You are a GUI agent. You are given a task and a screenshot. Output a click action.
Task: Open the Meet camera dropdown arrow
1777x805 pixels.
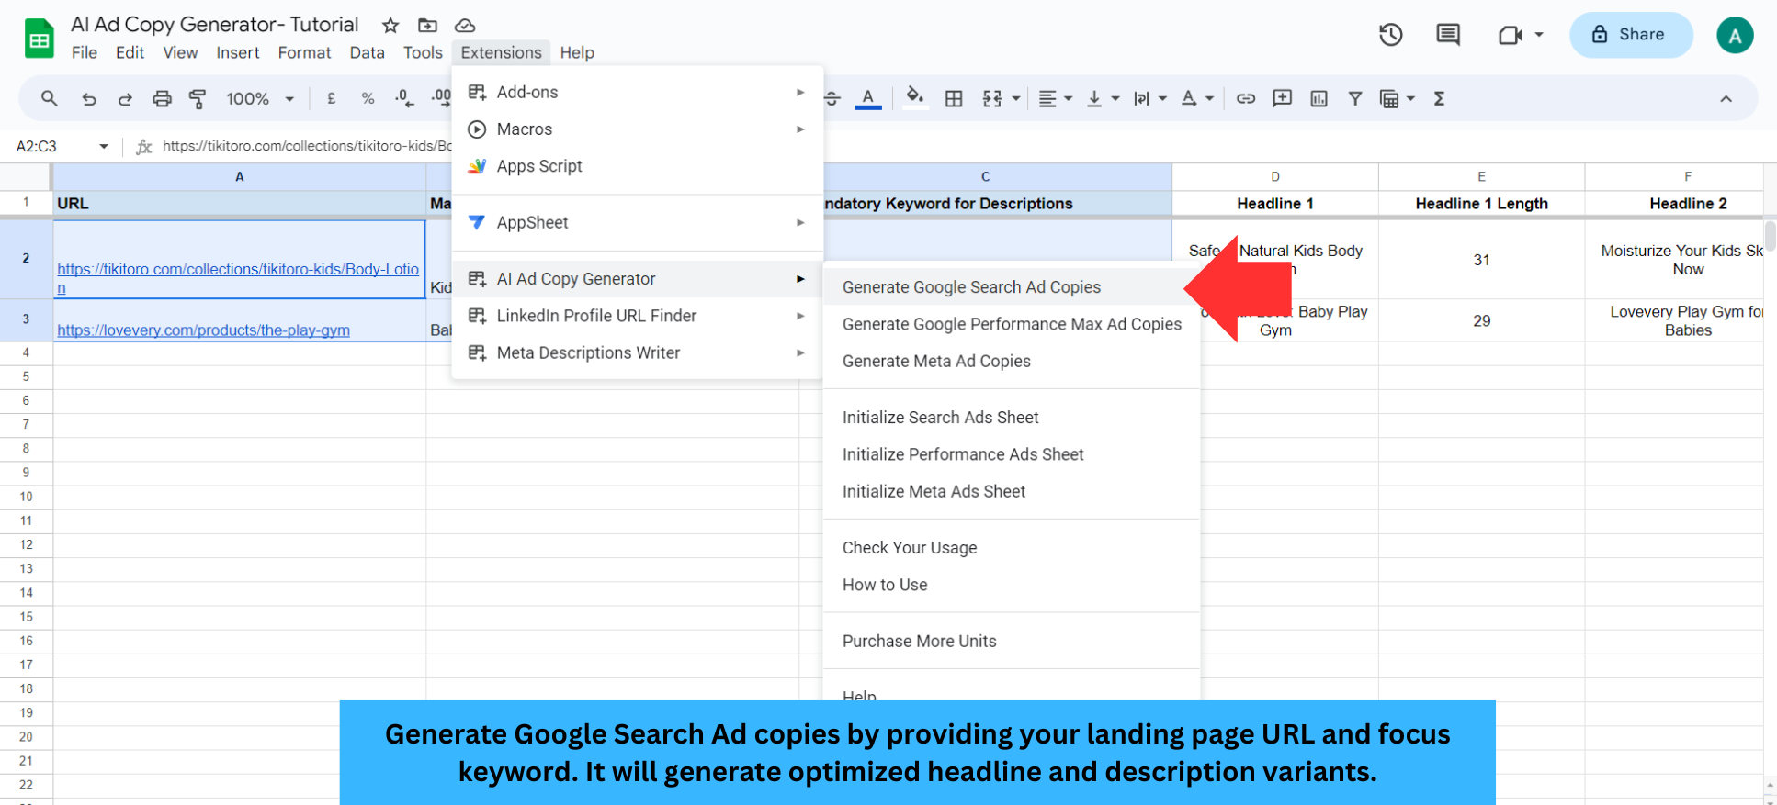[x=1539, y=35]
